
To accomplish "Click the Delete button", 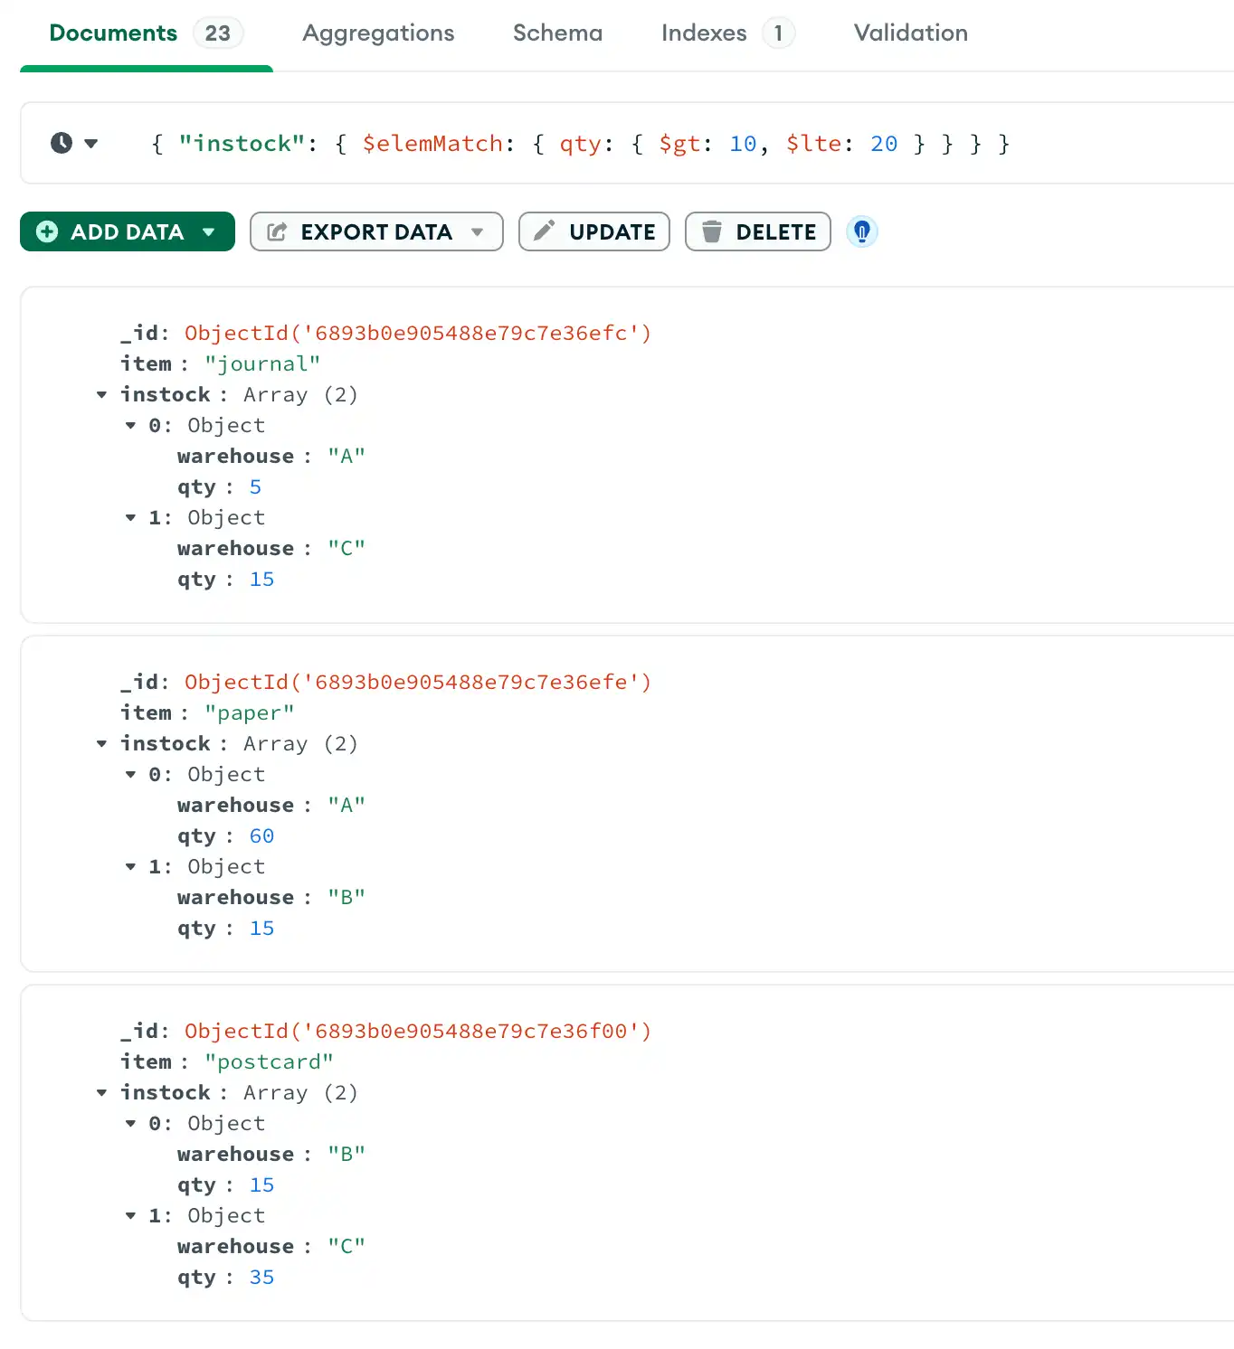I will pyautogui.click(x=758, y=231).
